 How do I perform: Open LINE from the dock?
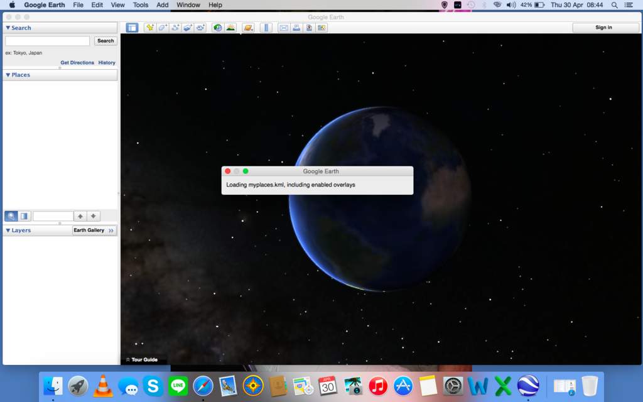coord(178,386)
